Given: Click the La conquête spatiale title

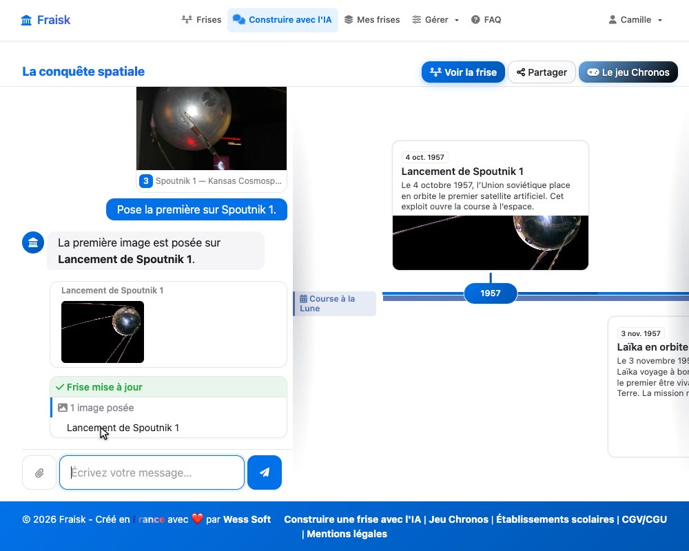Looking at the screenshot, I should pos(83,72).
